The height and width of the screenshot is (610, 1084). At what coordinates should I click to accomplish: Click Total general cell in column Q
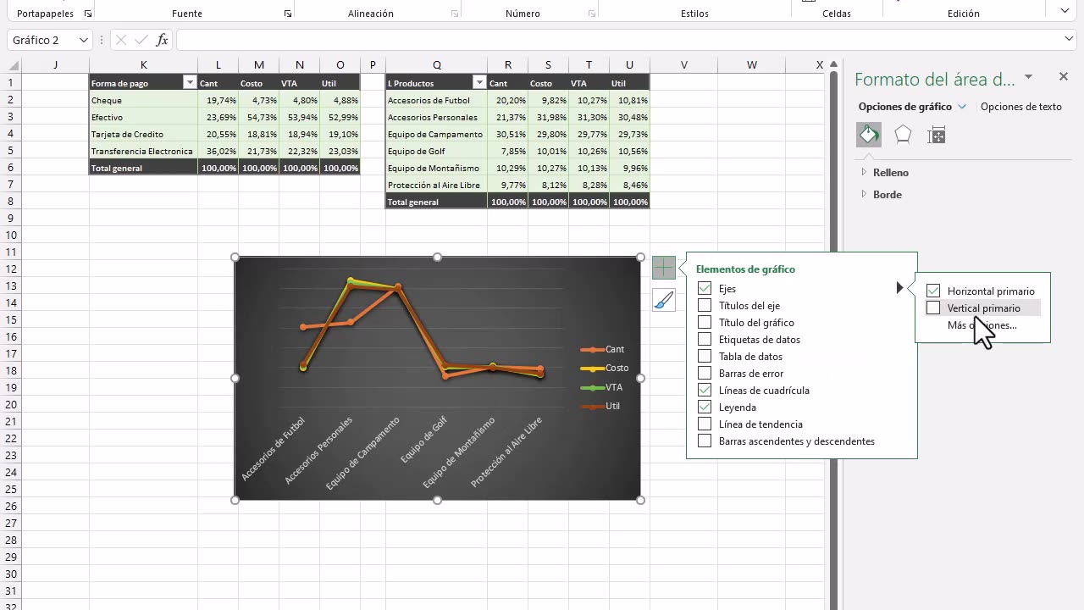(436, 202)
